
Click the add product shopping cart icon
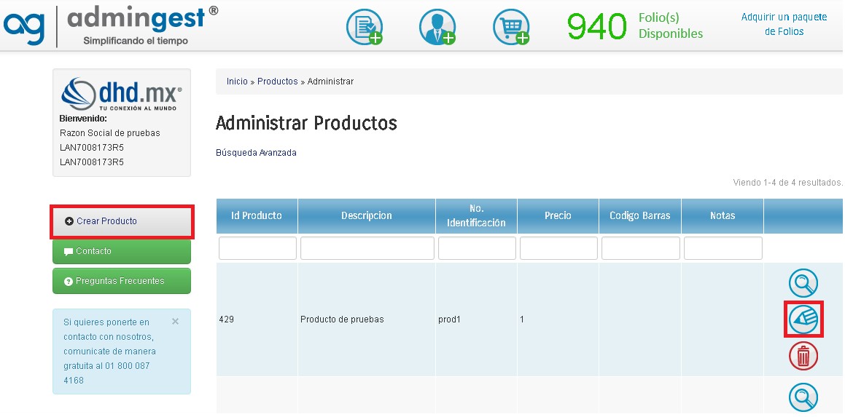[511, 27]
